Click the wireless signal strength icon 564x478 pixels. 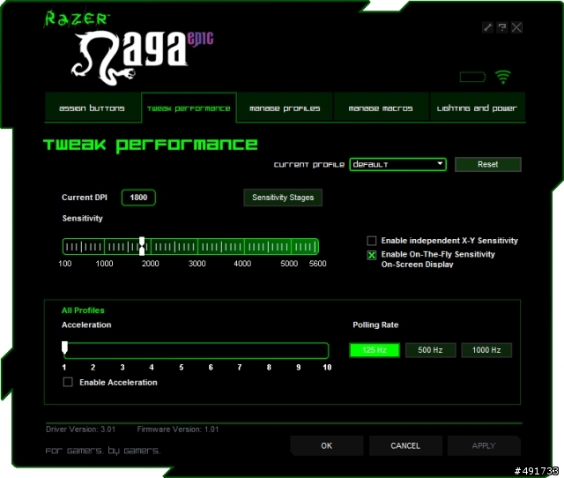point(503,77)
